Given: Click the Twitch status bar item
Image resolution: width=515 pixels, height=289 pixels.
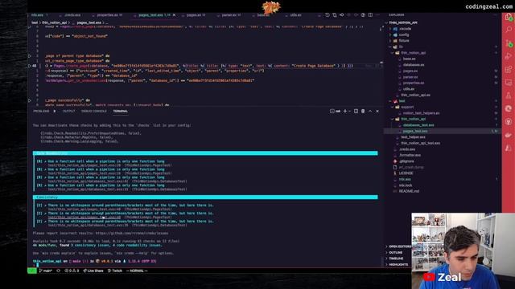Looking at the screenshot, I should coord(115,271).
